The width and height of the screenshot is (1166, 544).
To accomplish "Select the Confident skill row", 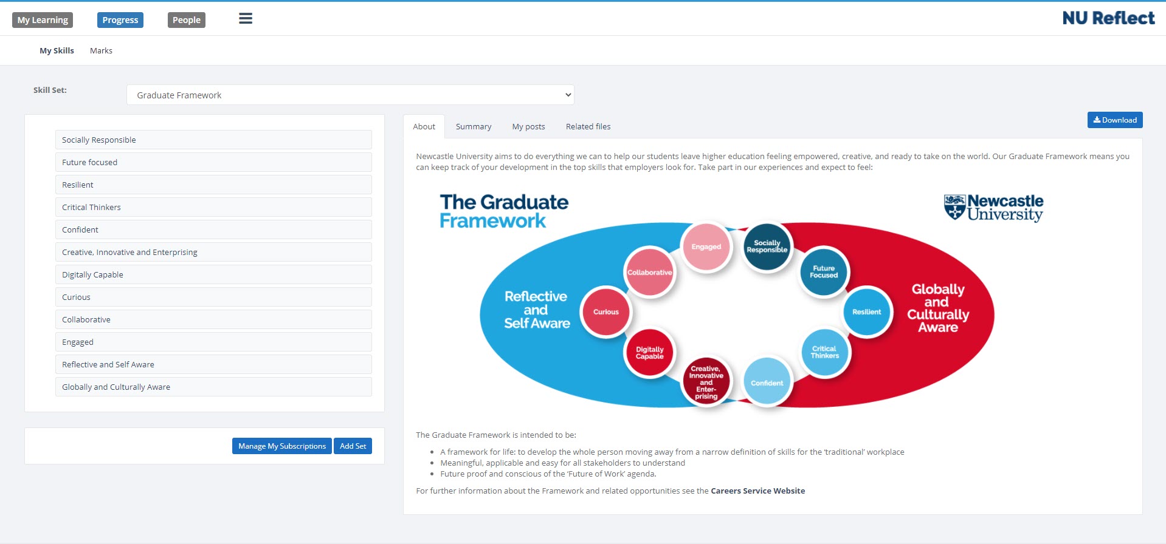I will 213,229.
